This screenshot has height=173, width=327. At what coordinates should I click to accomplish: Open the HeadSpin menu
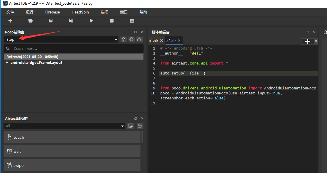point(80,12)
